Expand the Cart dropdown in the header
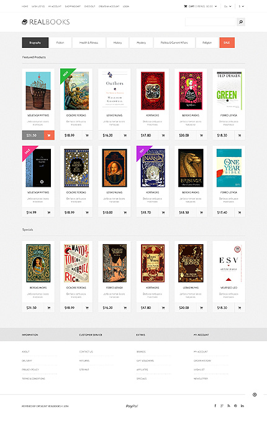 click(x=201, y=6)
